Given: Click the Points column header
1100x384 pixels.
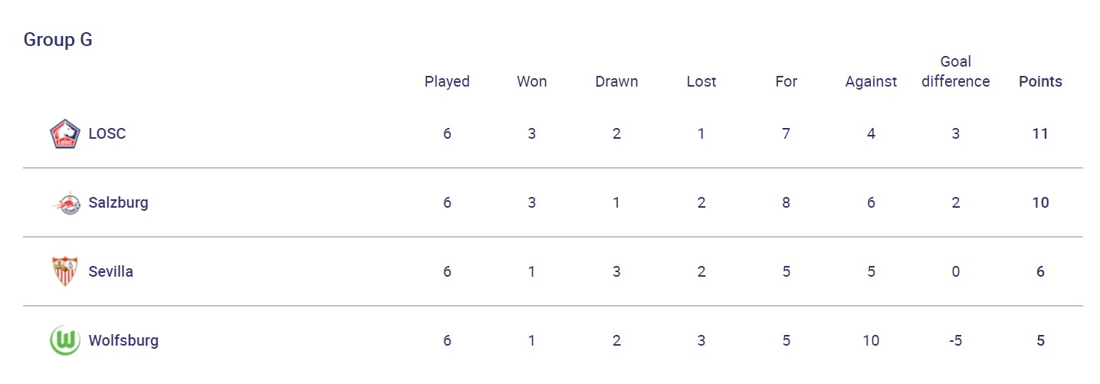Looking at the screenshot, I should click(x=1040, y=82).
